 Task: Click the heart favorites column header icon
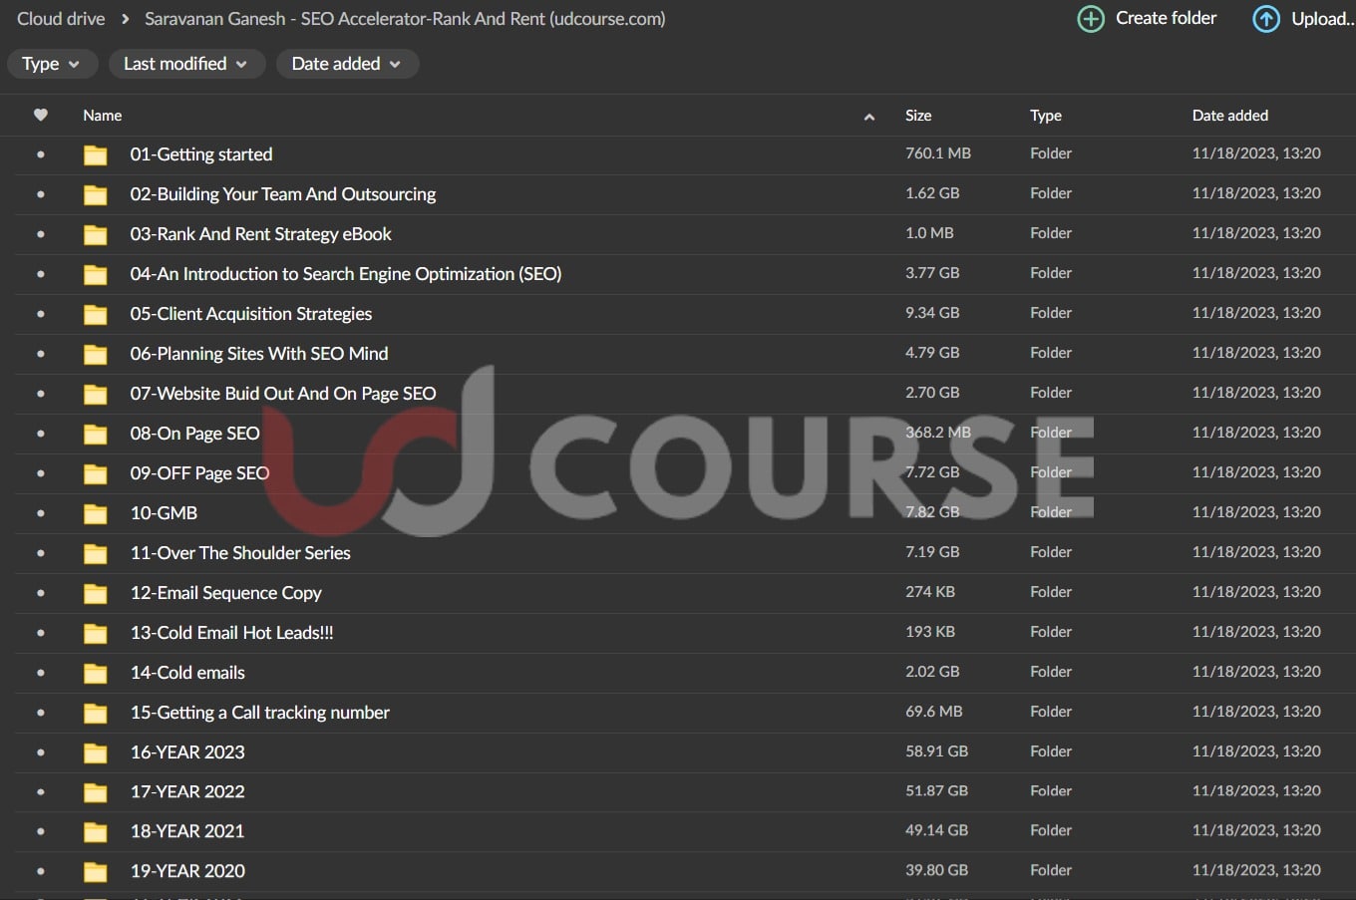pyautogui.click(x=41, y=115)
